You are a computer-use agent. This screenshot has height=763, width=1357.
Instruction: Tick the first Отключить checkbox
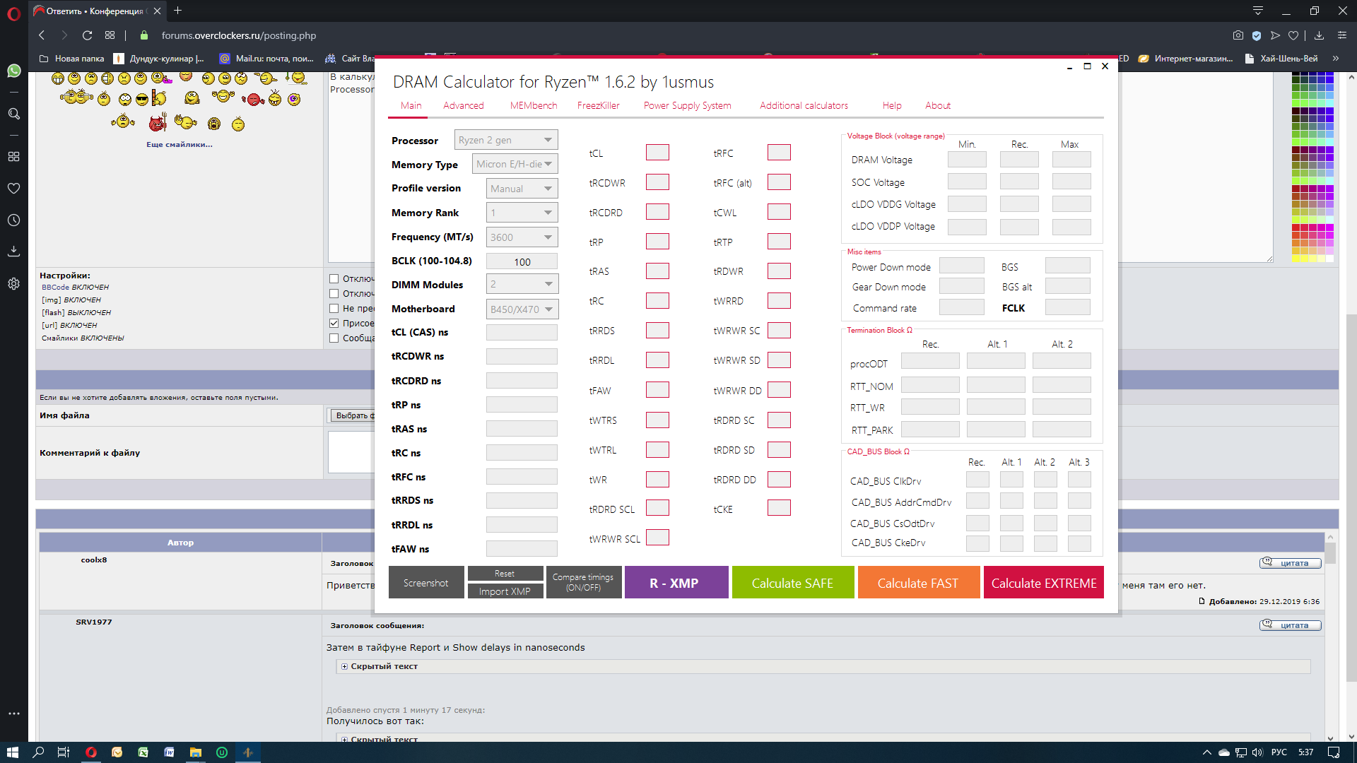(x=334, y=278)
